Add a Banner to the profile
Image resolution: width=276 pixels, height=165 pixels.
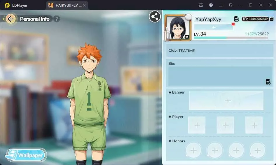pos(226,101)
